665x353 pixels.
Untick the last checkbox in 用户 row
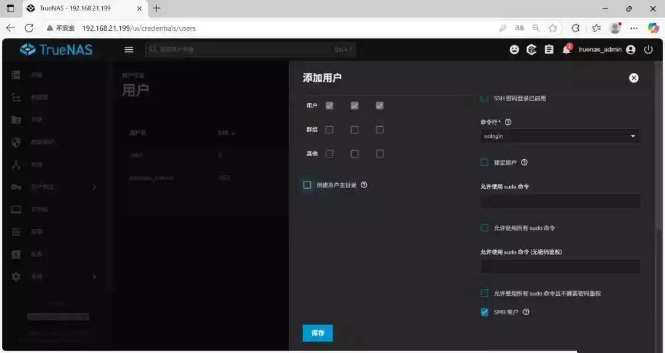click(379, 106)
